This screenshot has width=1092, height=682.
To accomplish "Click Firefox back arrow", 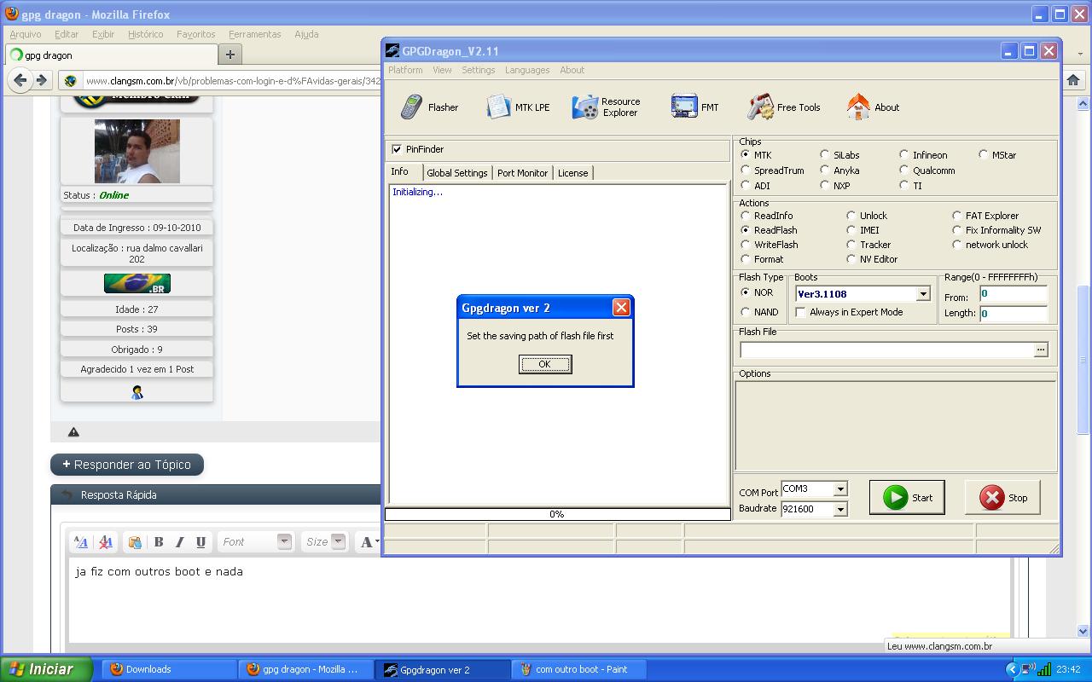I will [20, 80].
